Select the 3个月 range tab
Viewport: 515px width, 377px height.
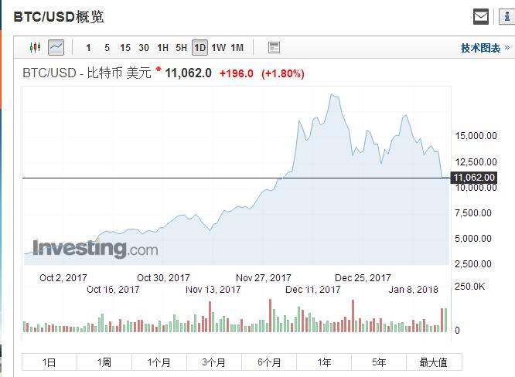(x=213, y=362)
